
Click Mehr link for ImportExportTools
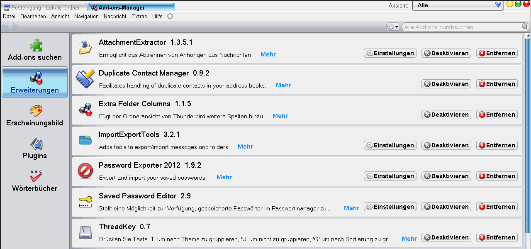(245, 146)
